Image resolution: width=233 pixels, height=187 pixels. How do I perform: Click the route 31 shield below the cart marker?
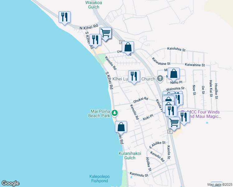click(x=170, y=132)
